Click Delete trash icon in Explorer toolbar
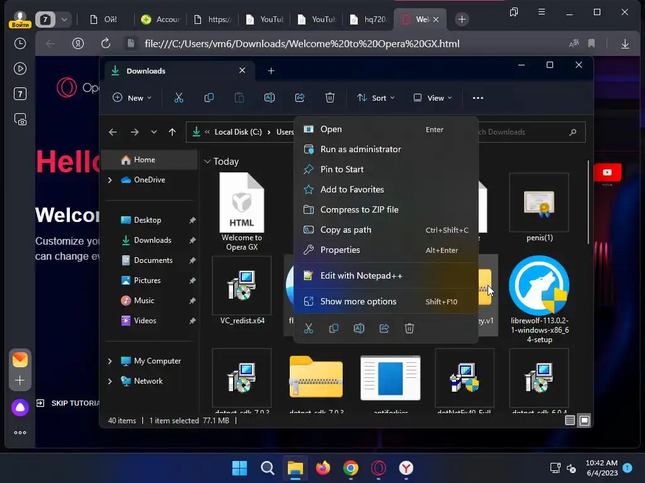The image size is (645, 483). 330,97
